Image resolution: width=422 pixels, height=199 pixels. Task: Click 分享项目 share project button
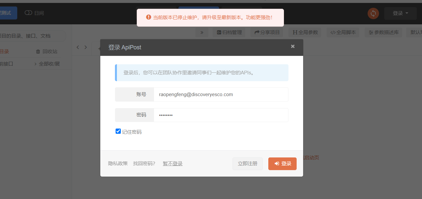coord(267,32)
